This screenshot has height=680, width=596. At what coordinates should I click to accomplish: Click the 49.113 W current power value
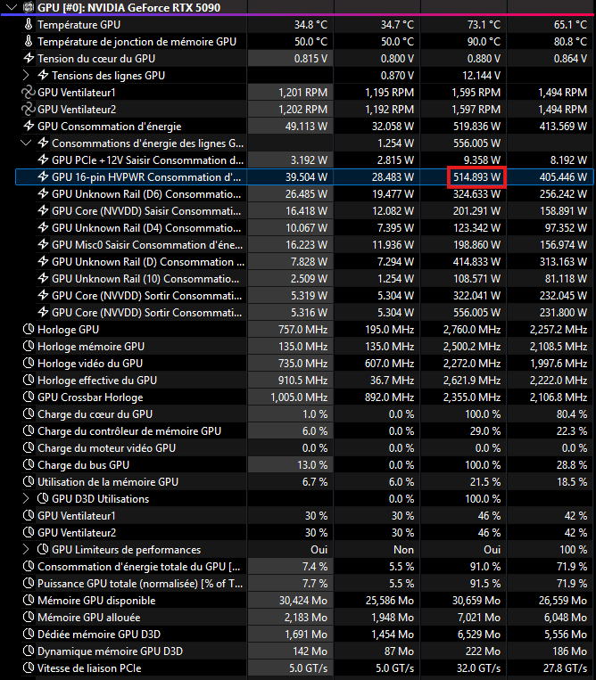point(306,127)
